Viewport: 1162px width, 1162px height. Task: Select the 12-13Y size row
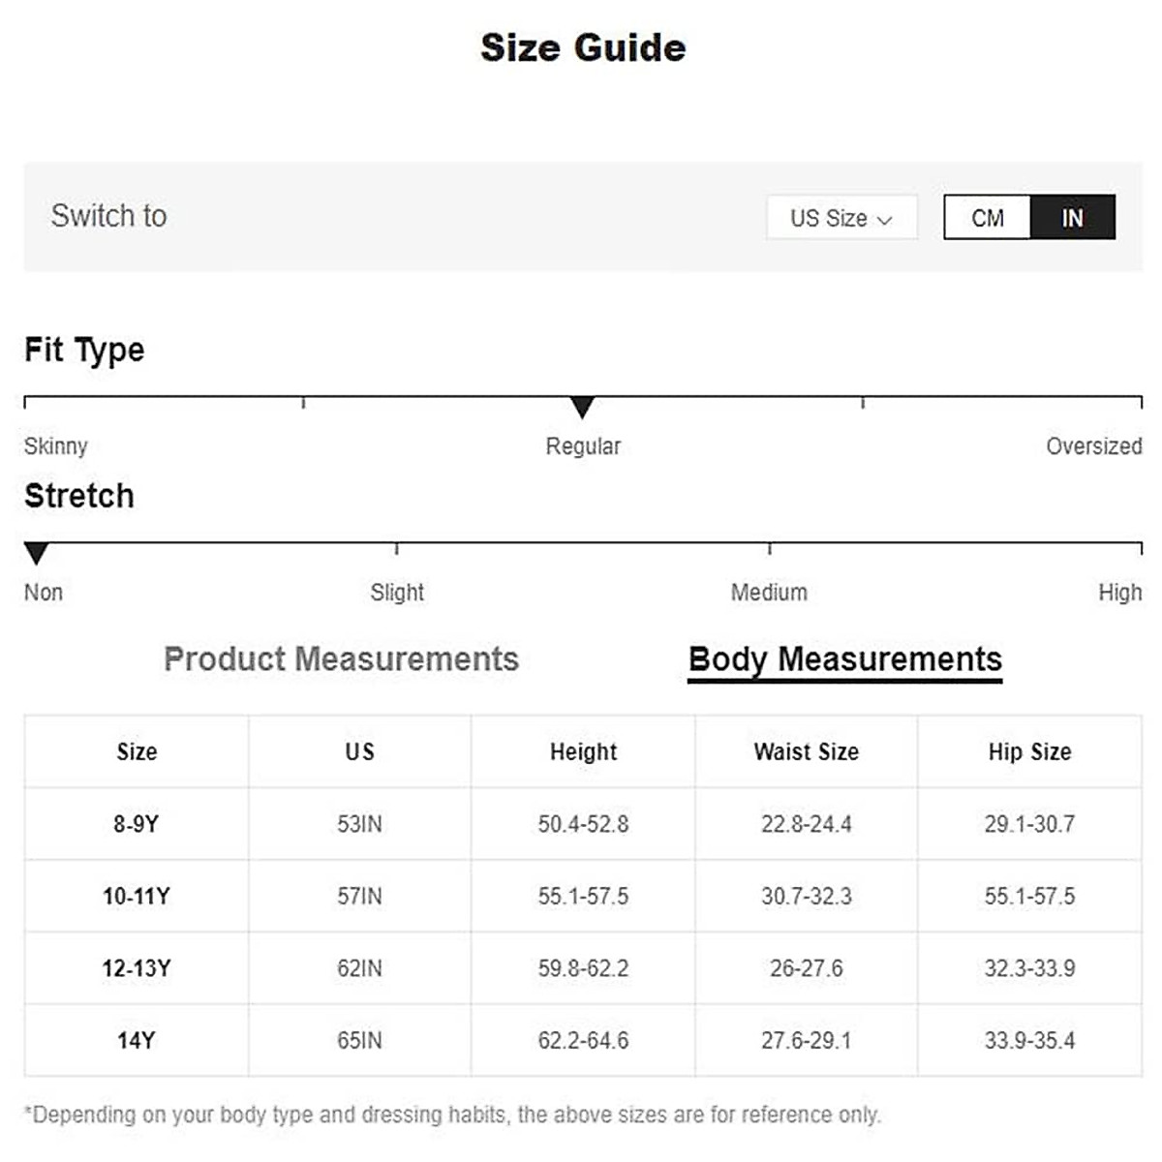[137, 968]
